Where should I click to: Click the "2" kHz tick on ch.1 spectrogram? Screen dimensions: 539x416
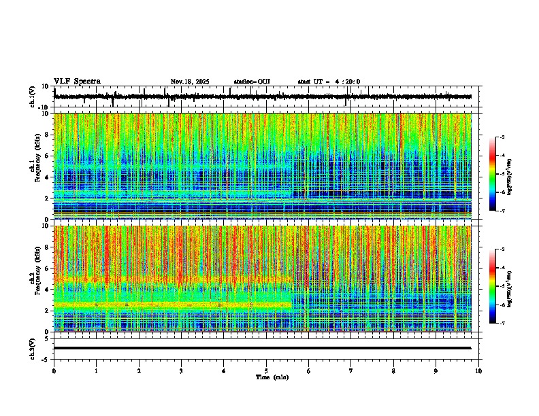click(48, 198)
